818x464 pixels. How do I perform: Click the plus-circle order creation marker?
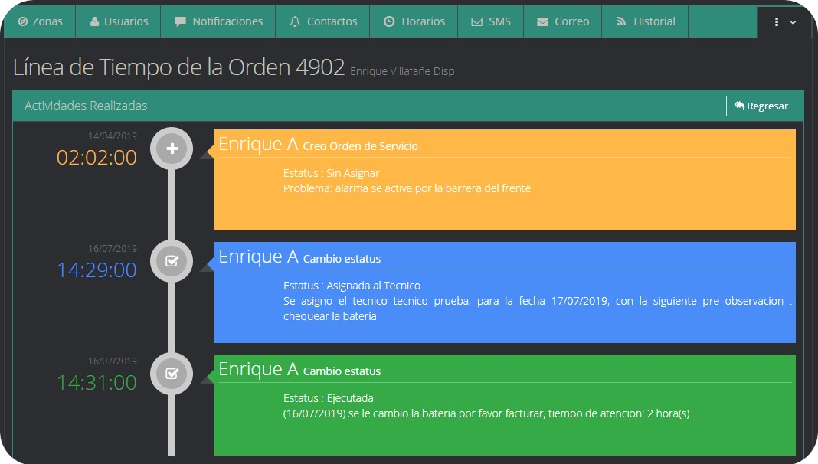(x=172, y=149)
